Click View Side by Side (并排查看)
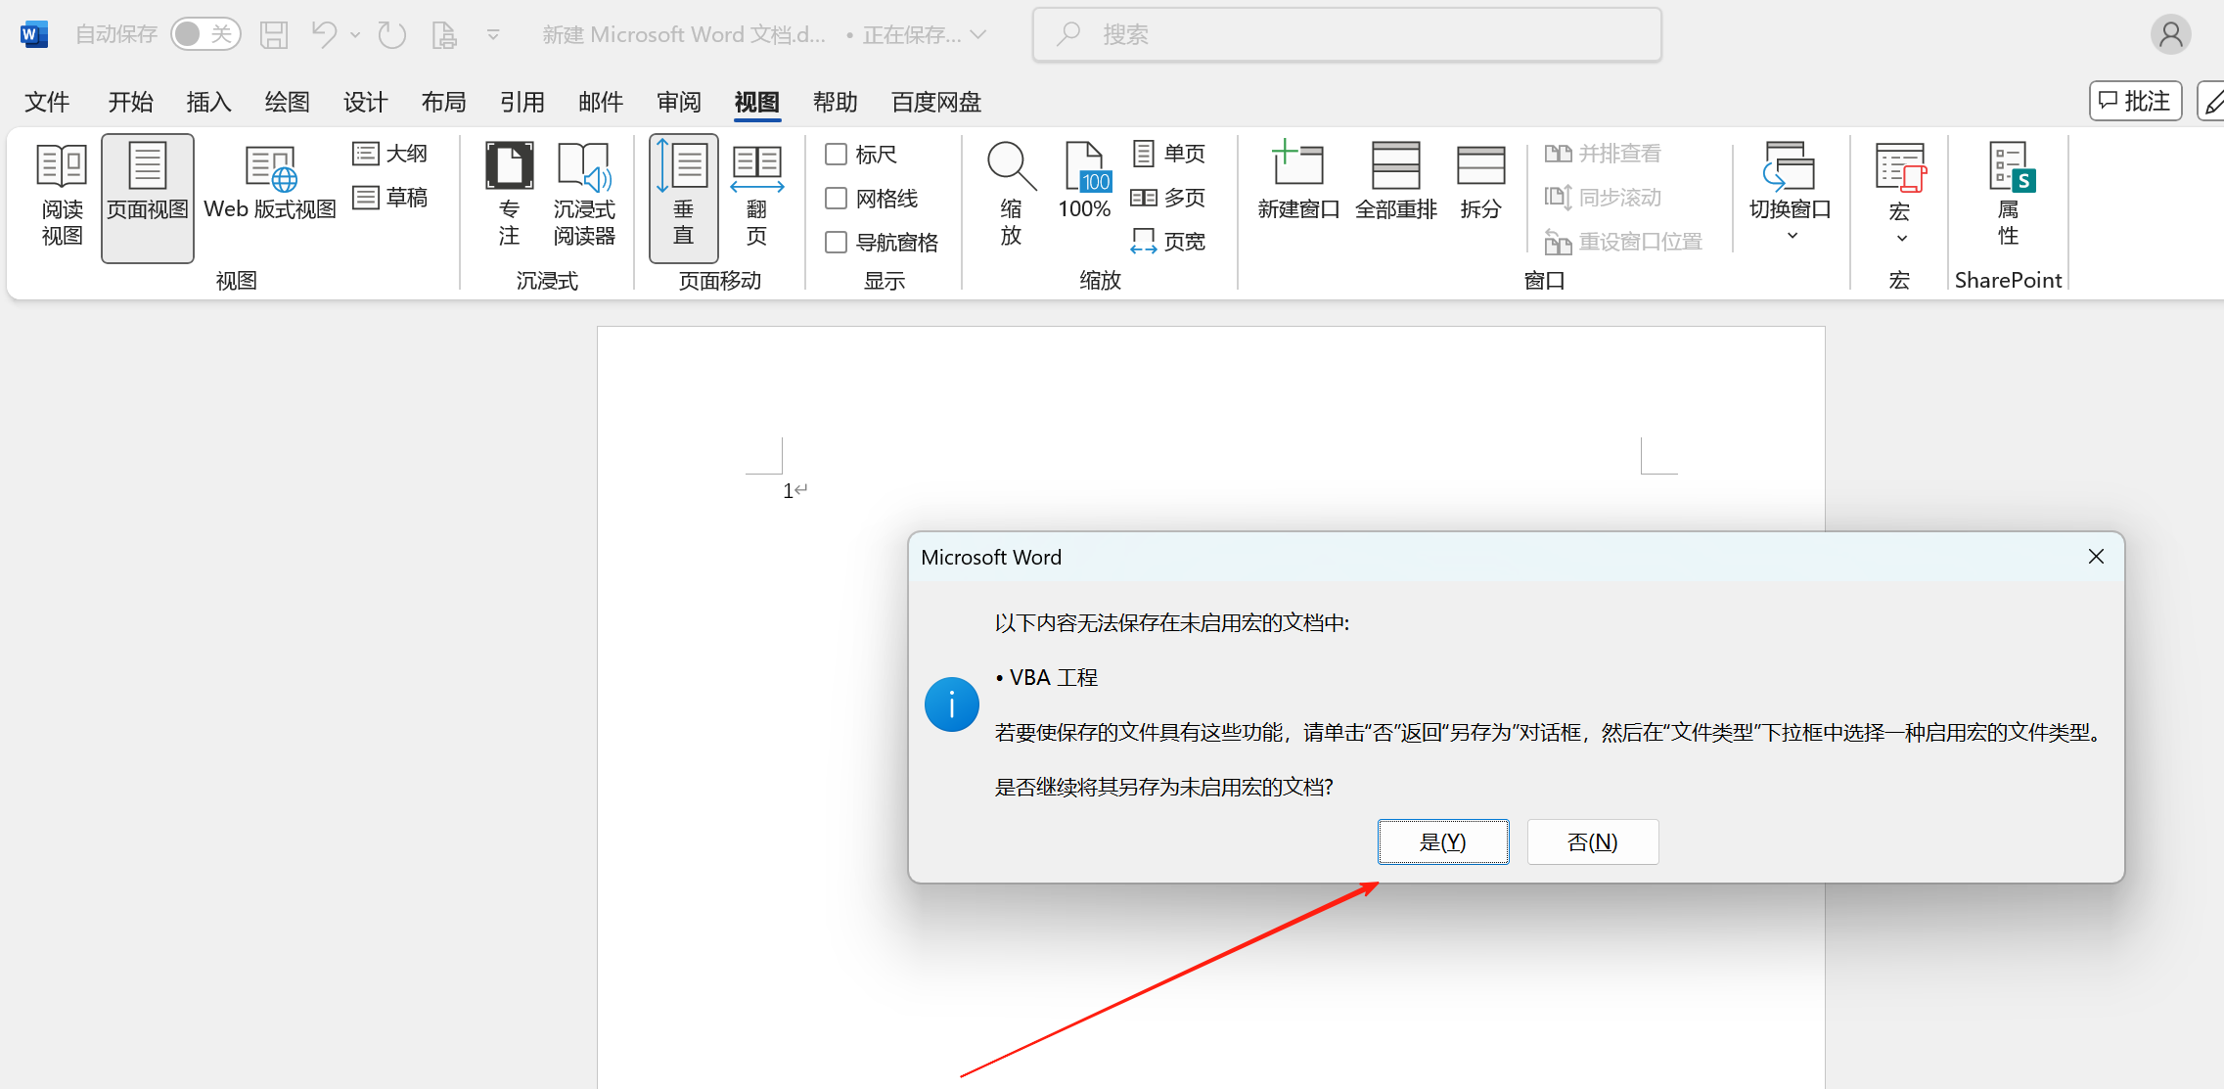This screenshot has height=1089, width=2224. (1603, 154)
